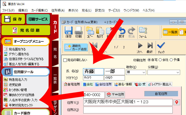Click the 住所1 address field
186x115 pixels.
(128, 102)
